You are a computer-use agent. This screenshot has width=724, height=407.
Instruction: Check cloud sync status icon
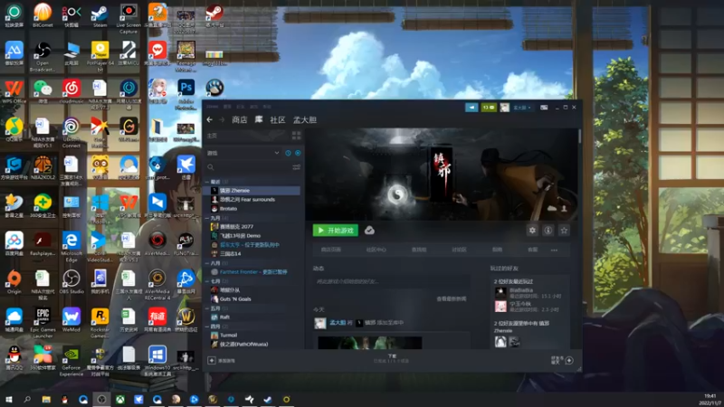point(369,230)
